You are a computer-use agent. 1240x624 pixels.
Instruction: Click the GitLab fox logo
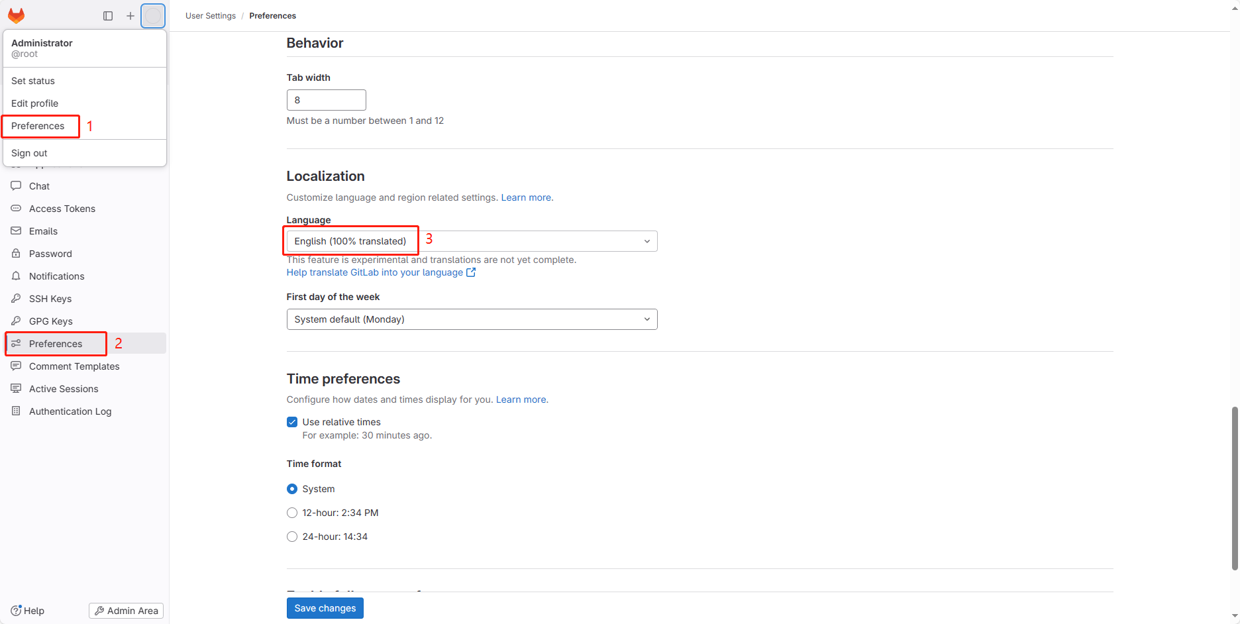point(16,15)
